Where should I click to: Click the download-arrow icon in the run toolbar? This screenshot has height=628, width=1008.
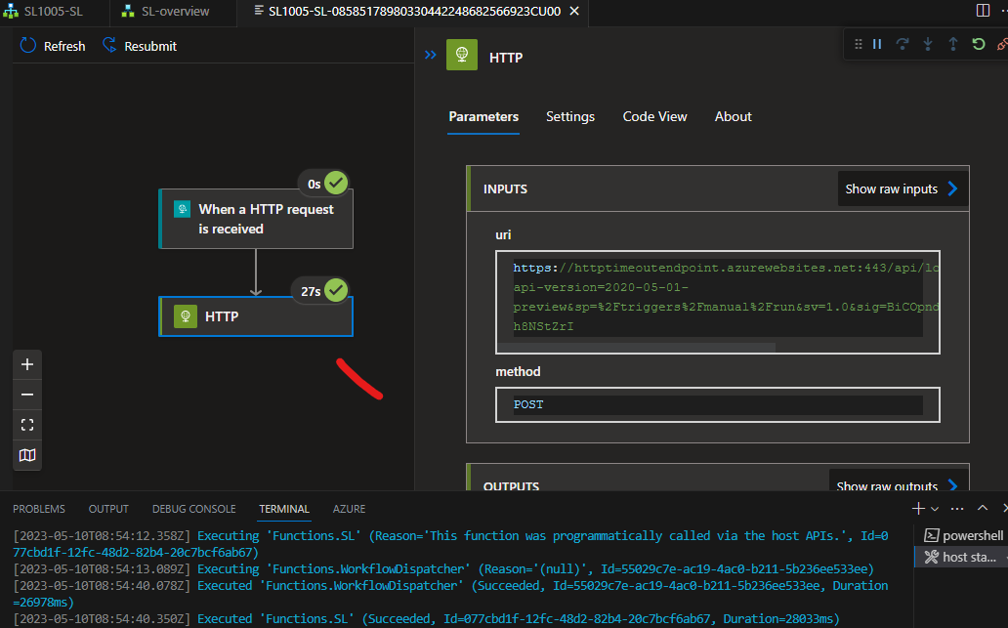tap(927, 44)
